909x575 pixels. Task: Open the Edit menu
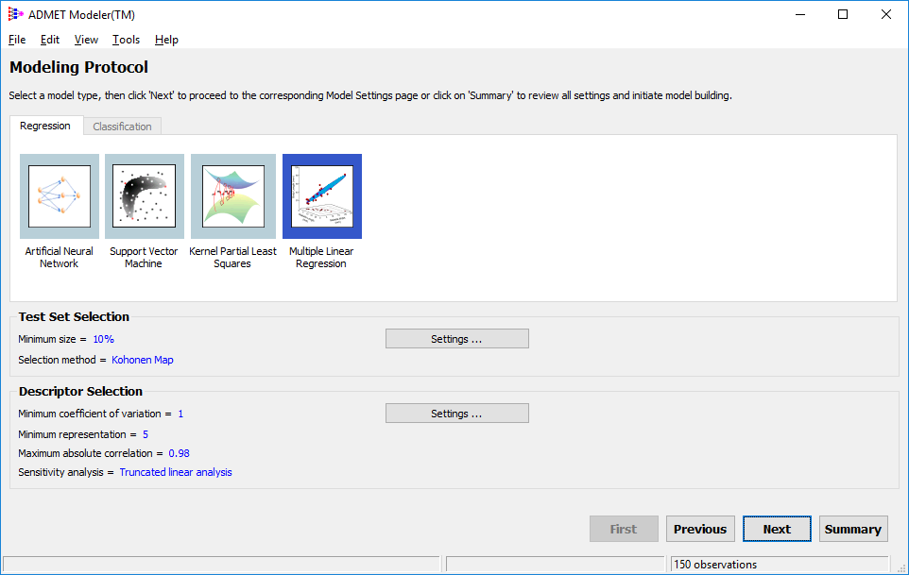(x=50, y=40)
